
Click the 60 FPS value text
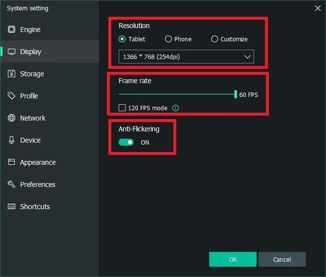249,94
